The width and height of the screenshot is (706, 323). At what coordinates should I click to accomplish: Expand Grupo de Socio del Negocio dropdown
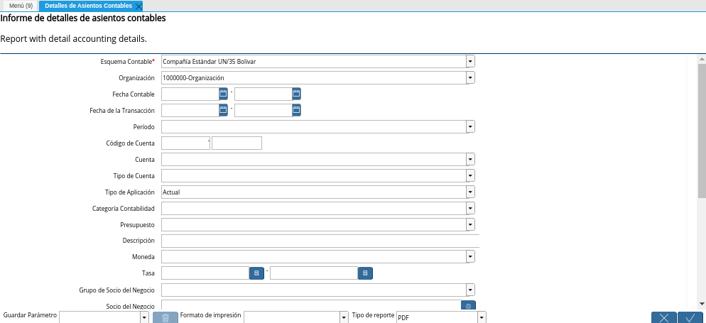[470, 289]
